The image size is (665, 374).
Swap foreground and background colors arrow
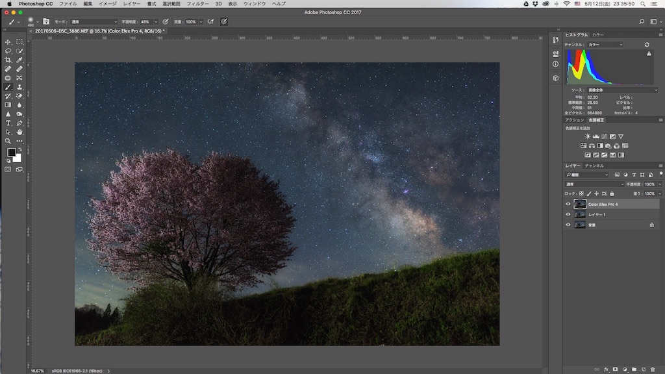point(19,150)
